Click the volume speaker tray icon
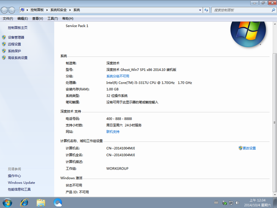Screen dimensions: 277x208 [x=238, y=203]
